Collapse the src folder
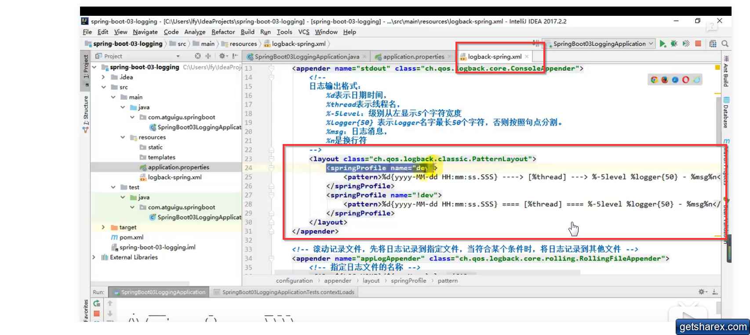Screen dimensions: 750x335 point(103,87)
